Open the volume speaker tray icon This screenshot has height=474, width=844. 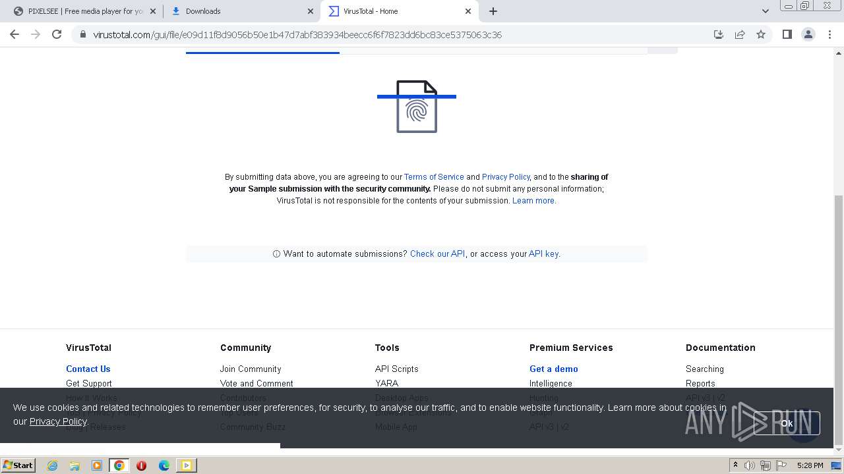coord(750,465)
